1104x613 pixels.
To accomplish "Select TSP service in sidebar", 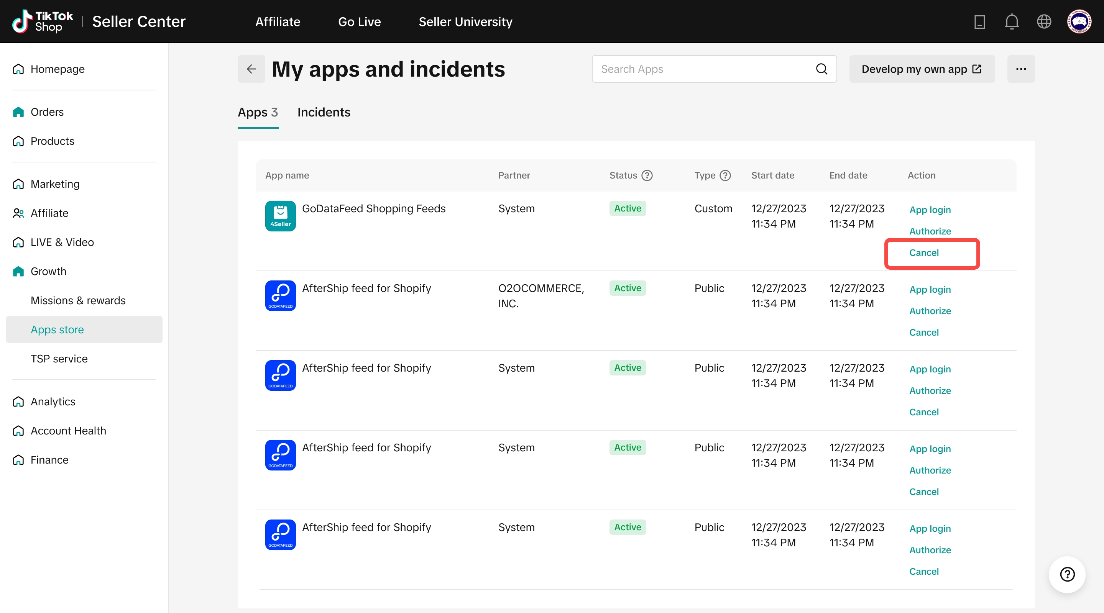I will point(59,359).
